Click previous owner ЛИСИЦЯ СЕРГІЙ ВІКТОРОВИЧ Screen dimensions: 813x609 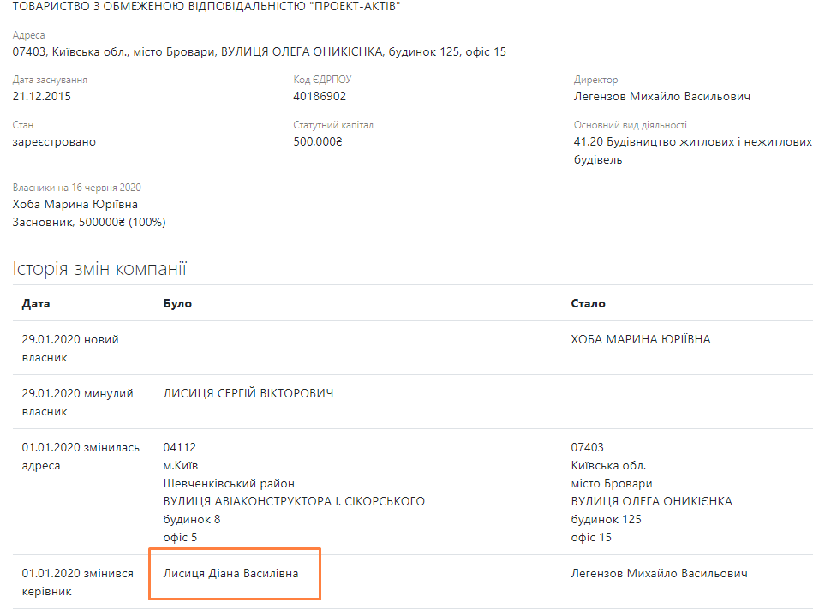tap(248, 393)
